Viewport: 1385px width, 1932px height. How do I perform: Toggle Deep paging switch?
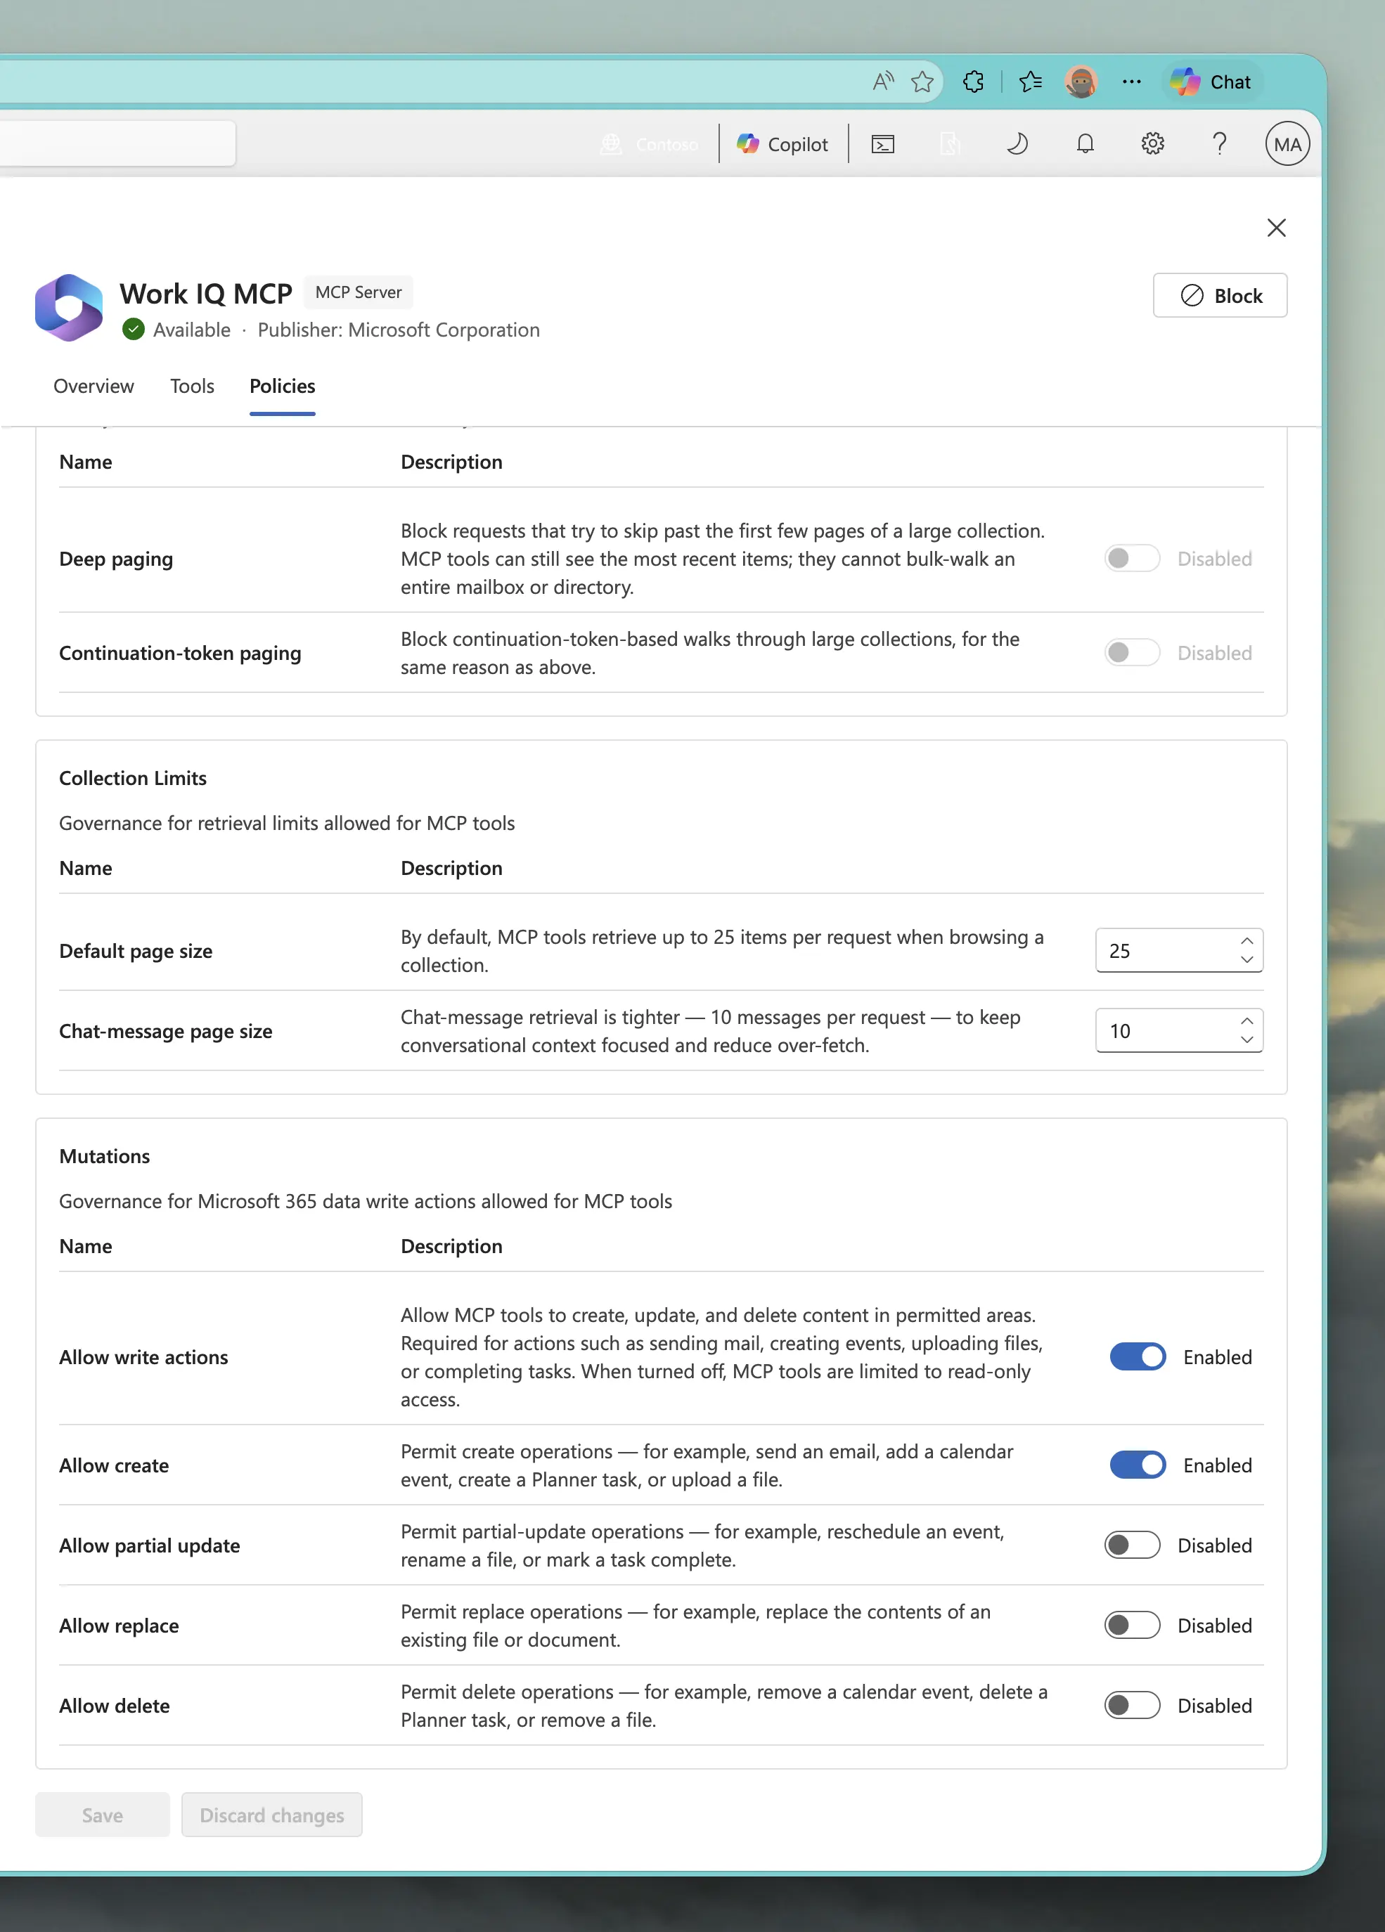(1132, 559)
